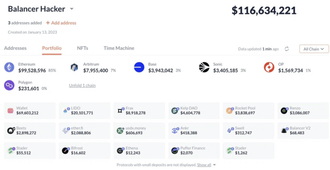Refresh portfolio data with the refresh icon

286,49
